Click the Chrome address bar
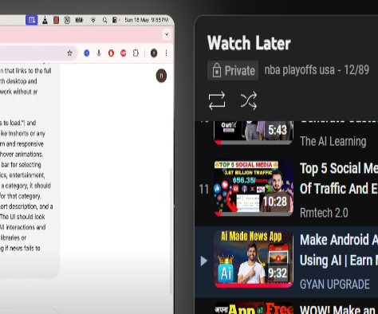The image size is (378, 314). point(38,53)
